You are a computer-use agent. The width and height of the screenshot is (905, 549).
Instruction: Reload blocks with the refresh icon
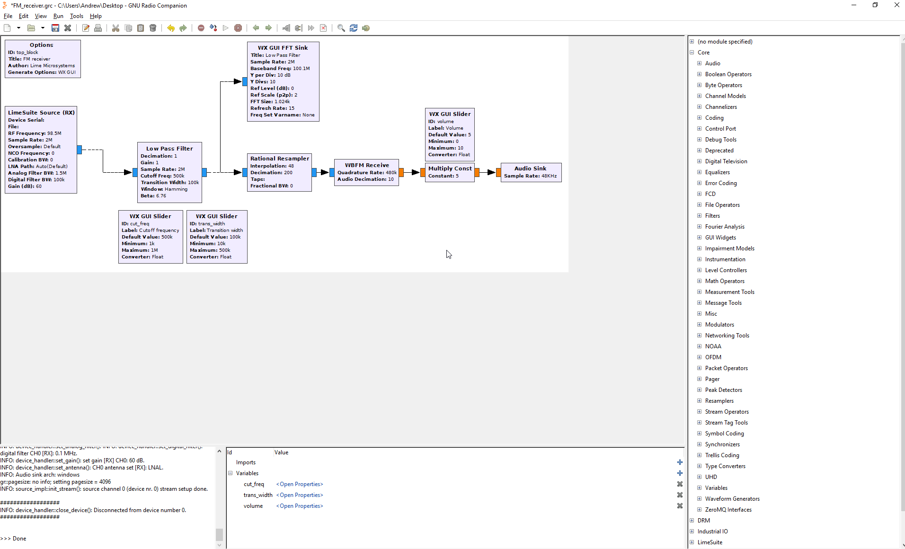(x=354, y=28)
